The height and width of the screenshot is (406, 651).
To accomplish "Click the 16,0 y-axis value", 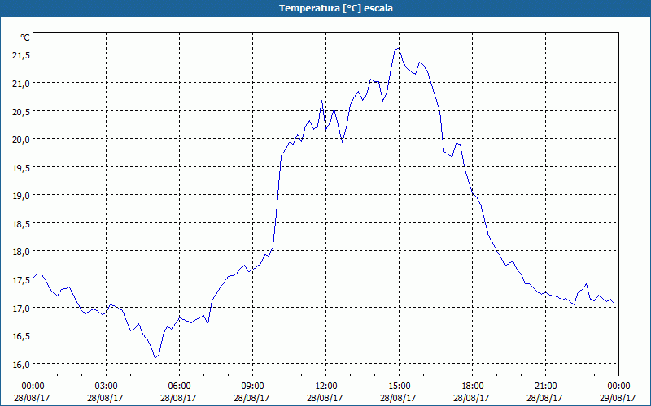I will pyautogui.click(x=21, y=364).
